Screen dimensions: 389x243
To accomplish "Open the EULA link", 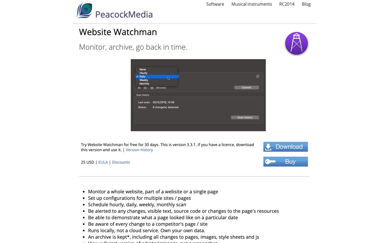I will (x=103, y=162).
